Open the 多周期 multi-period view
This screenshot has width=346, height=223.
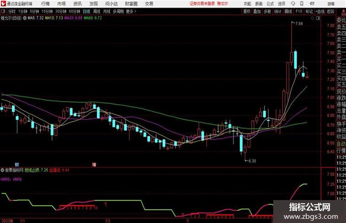[x=118, y=11]
